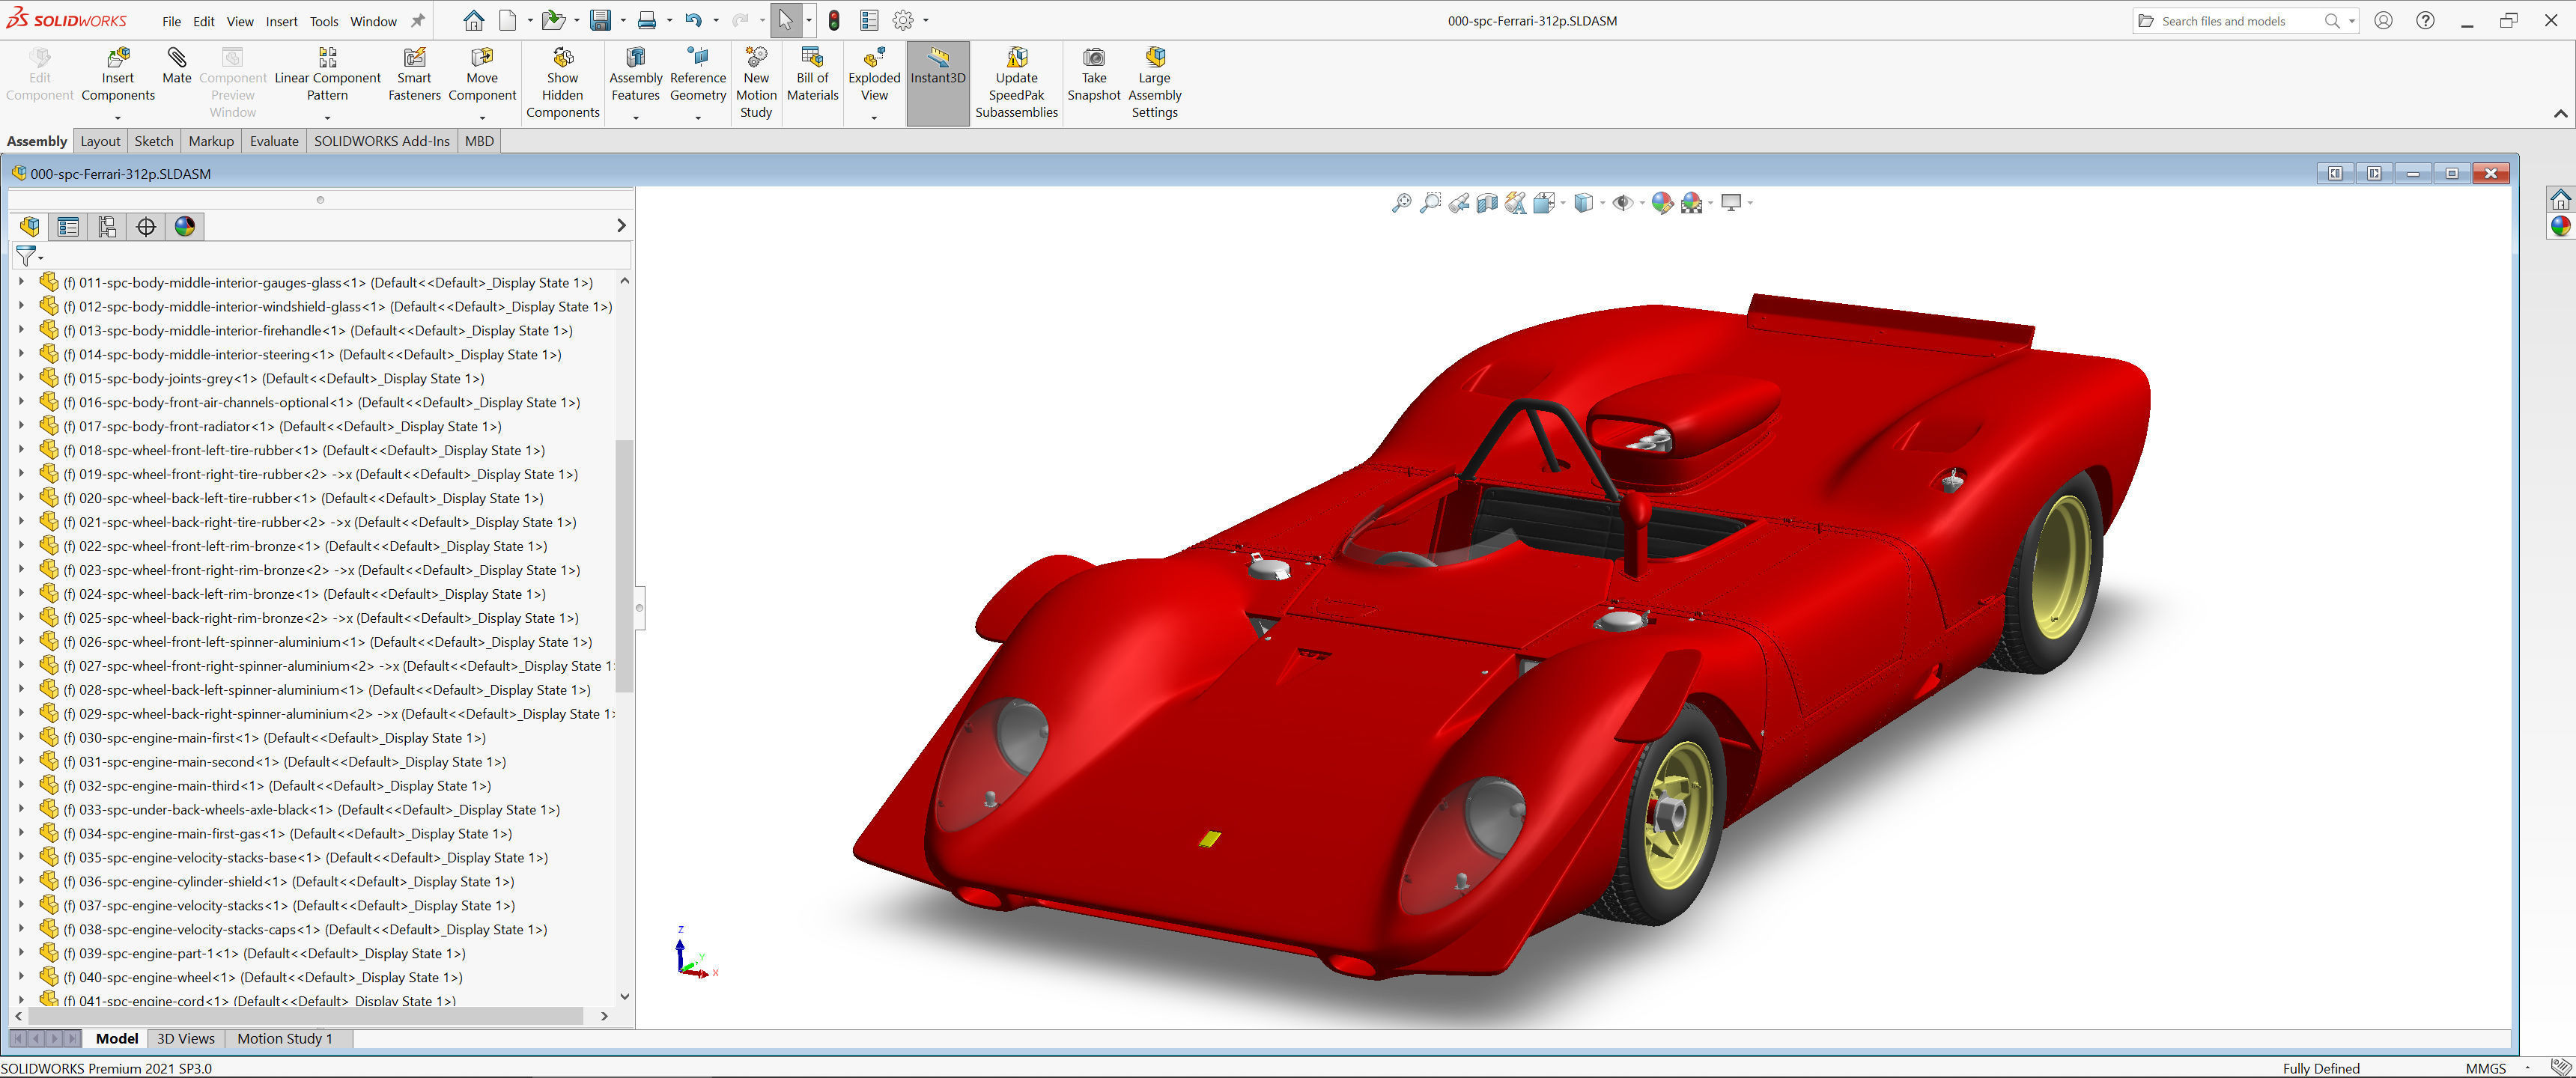The image size is (2576, 1078).
Task: Expand FeatureManager tabs chevron arrow
Action: pyautogui.click(x=621, y=226)
